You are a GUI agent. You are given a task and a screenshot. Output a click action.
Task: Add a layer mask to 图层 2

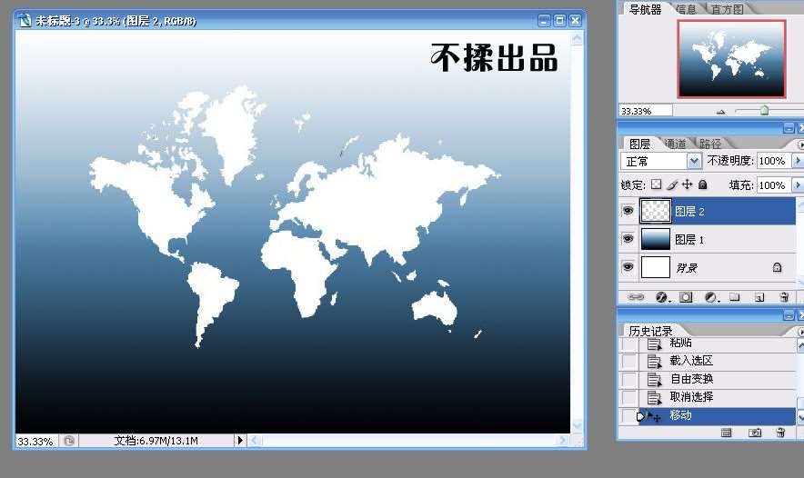click(686, 297)
